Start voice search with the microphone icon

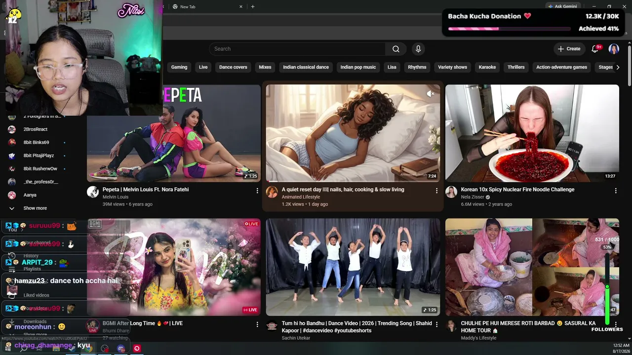[x=418, y=49]
